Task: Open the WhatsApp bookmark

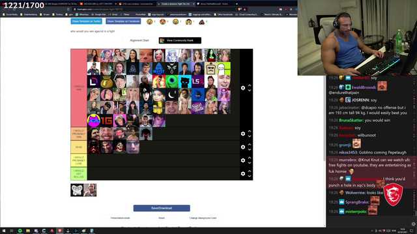Action: [x=82, y=14]
